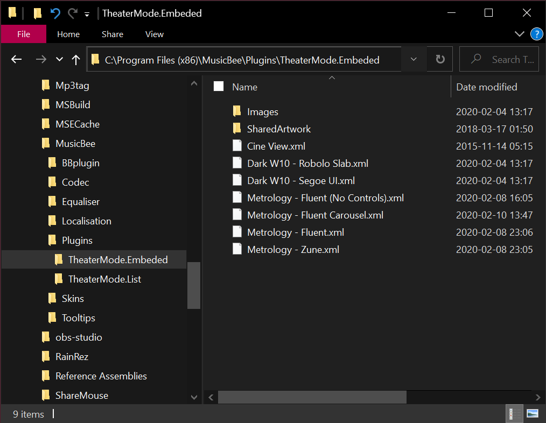546x423 pixels.
Task: Sort files by Date modified column
Action: coord(487,87)
